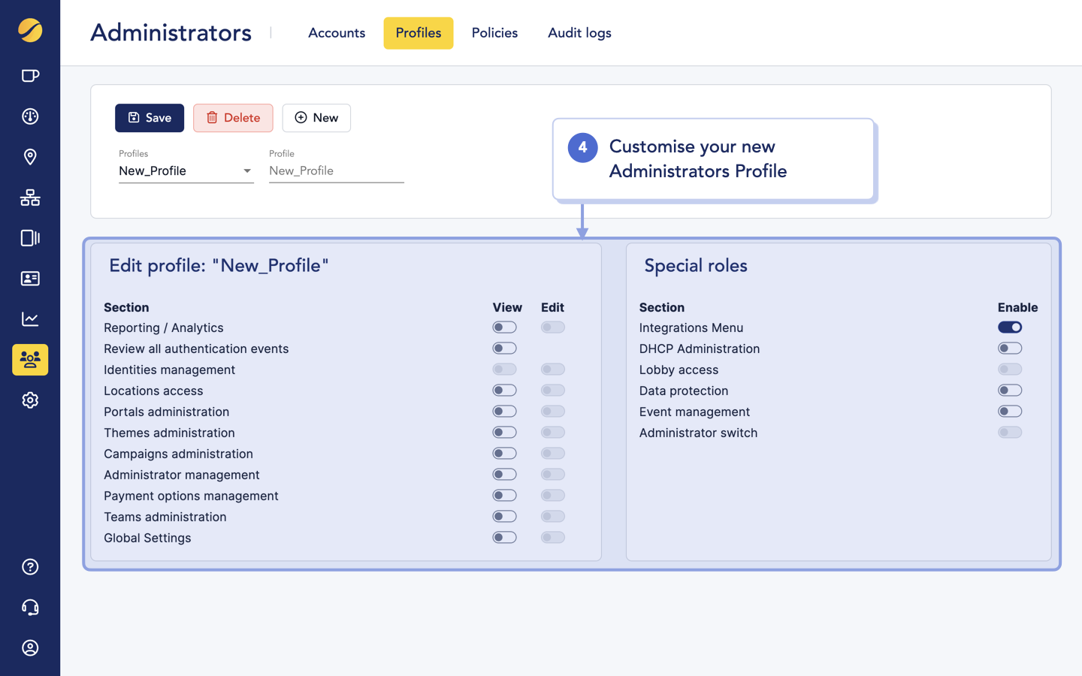The image size is (1082, 676).
Task: Open the Audit logs tab
Action: point(579,33)
